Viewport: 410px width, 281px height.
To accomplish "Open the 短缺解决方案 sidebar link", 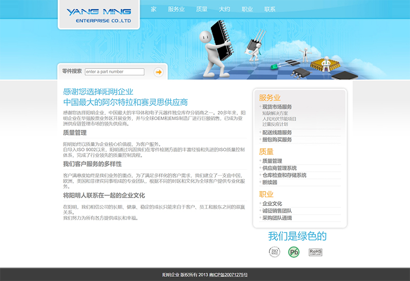I will tap(275, 113).
